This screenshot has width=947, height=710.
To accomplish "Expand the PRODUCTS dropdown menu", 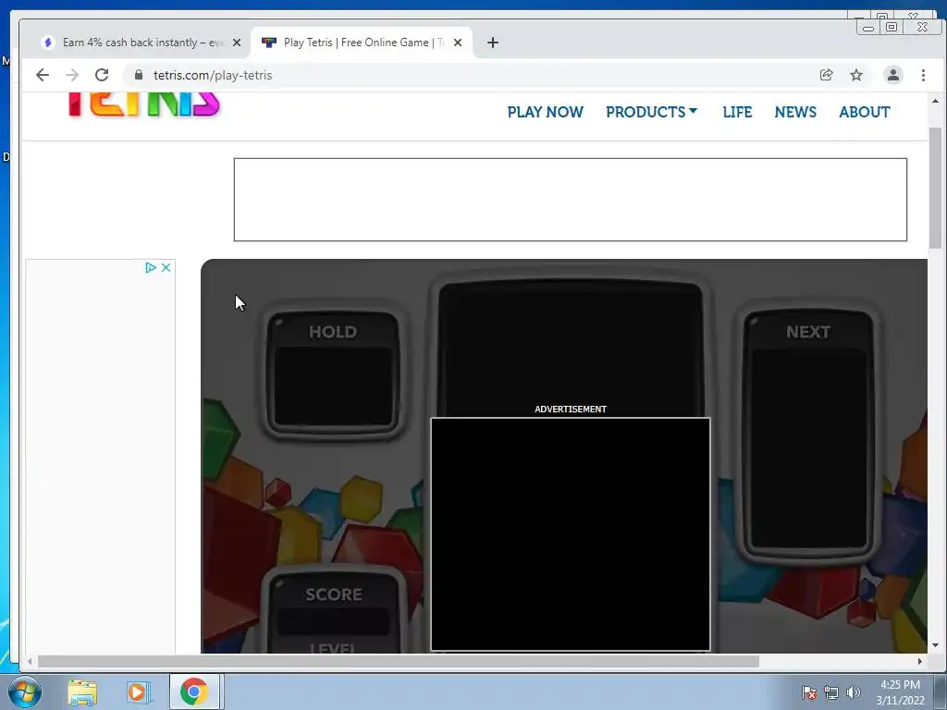I will pos(652,112).
